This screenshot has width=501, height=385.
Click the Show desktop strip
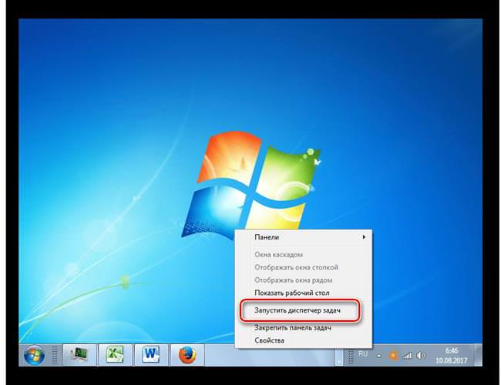pos(479,355)
